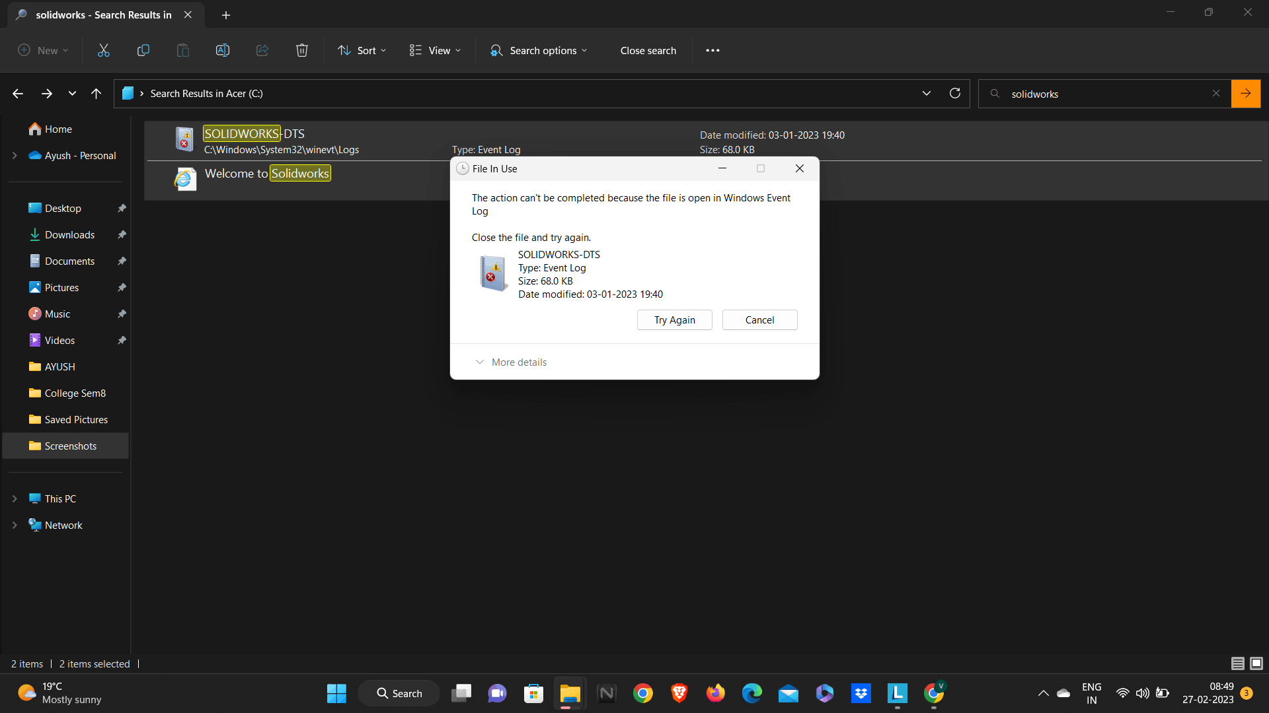Click Cancel in File In Use dialog
1269x713 pixels.
tap(759, 320)
